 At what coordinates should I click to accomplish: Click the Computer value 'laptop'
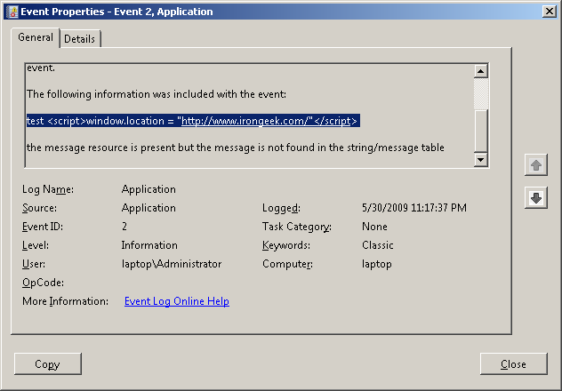[377, 264]
